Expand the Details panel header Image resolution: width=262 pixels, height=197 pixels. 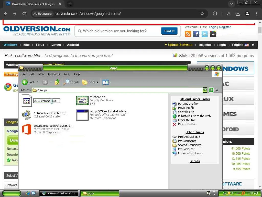click(x=195, y=161)
